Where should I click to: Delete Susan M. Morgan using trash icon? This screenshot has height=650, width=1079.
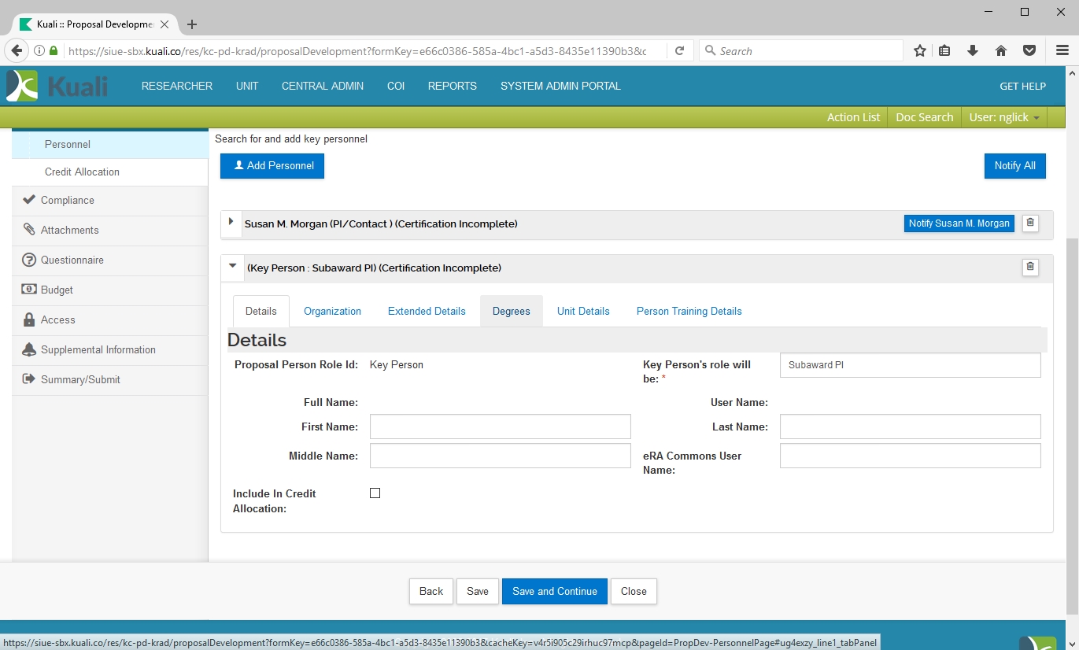pos(1030,223)
